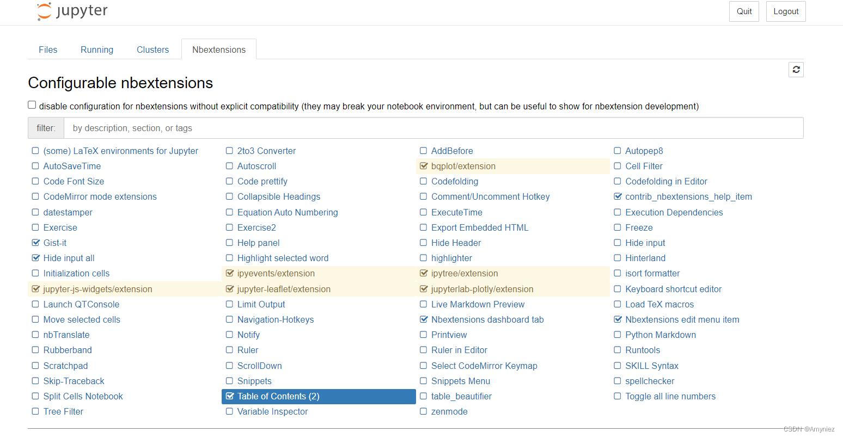843x438 pixels.
Task: Click the refresh nbextensions list icon
Action: pos(796,70)
